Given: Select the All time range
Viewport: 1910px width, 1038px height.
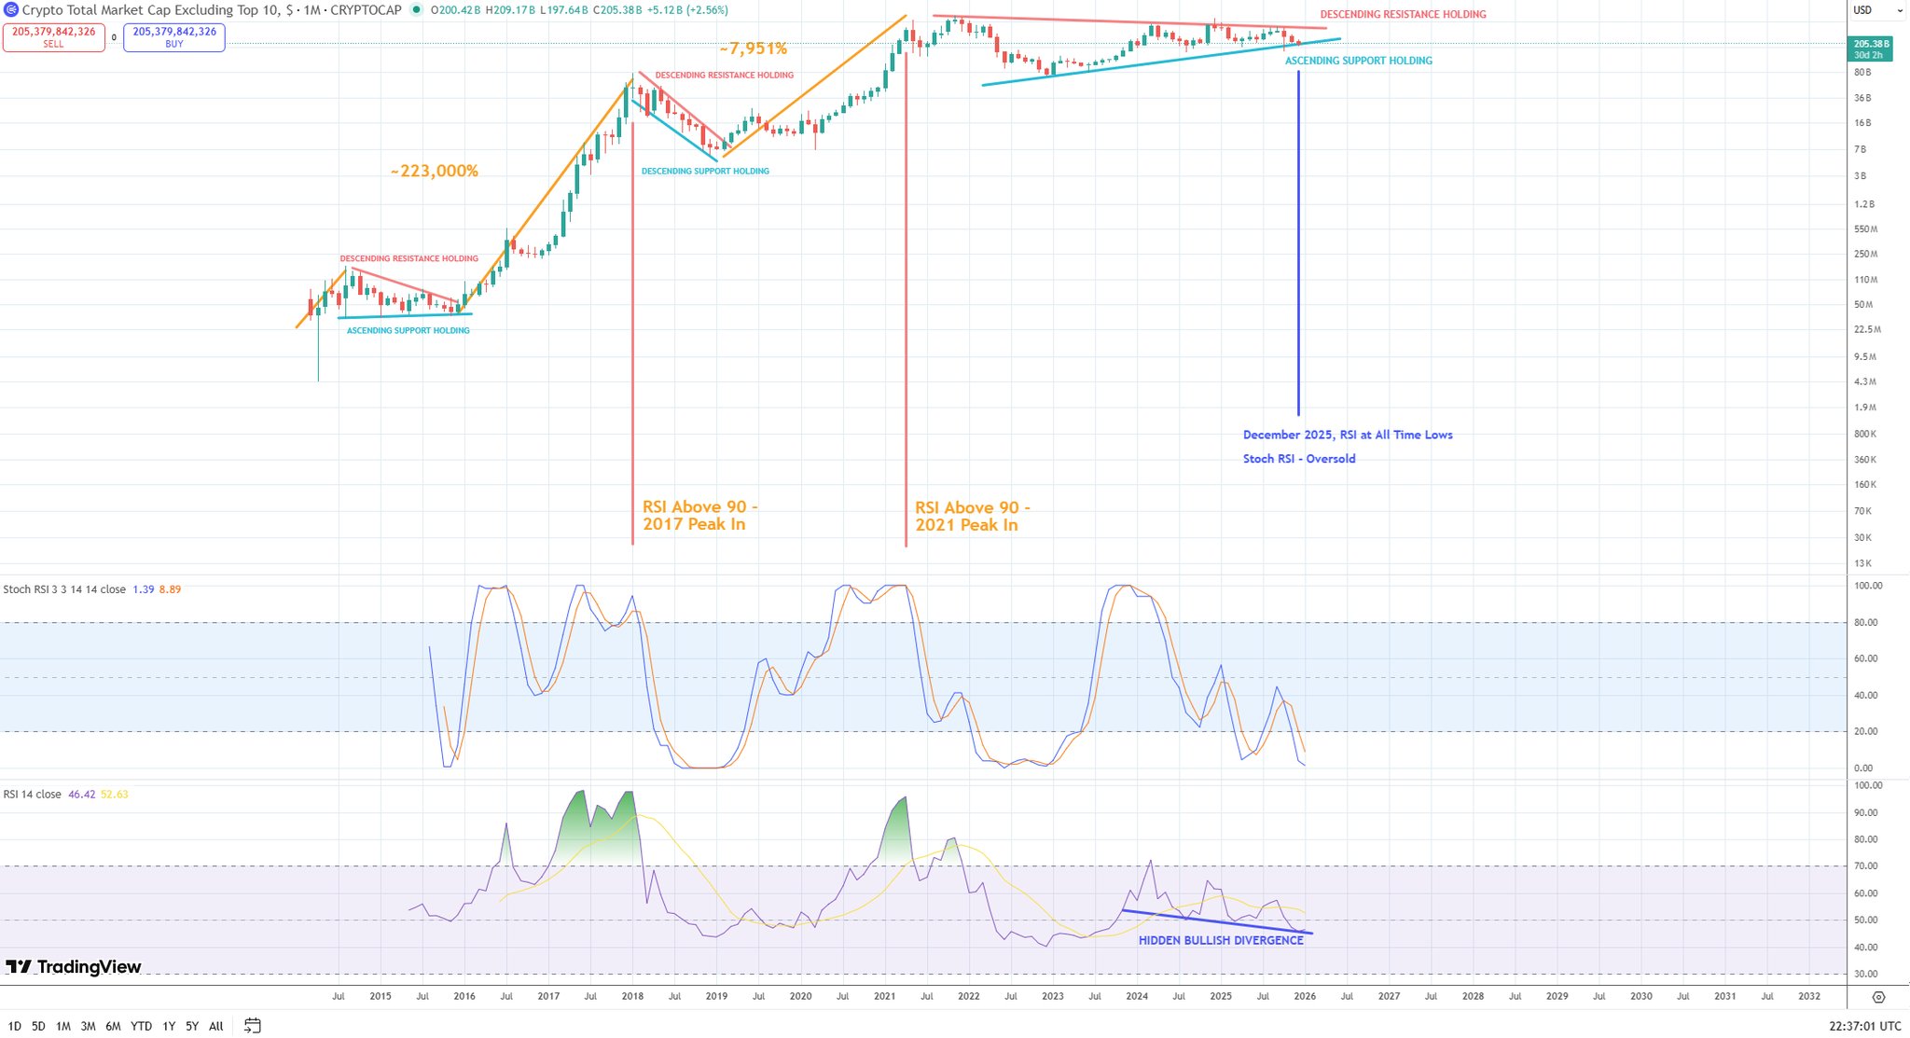Looking at the screenshot, I should point(215,1026).
